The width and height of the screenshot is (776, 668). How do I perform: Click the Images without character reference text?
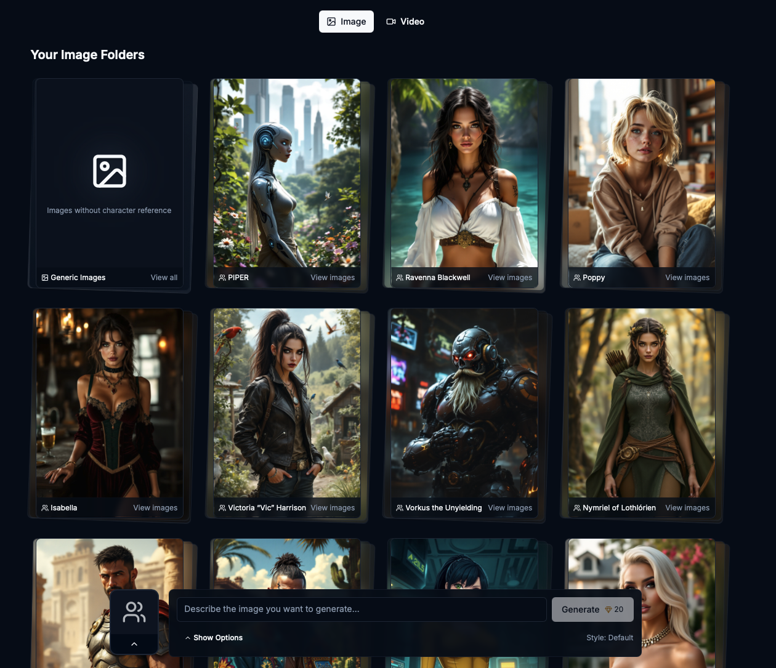[110, 211]
